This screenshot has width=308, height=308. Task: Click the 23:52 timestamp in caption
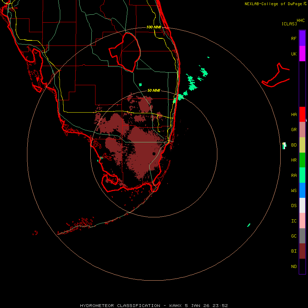tap(221, 306)
